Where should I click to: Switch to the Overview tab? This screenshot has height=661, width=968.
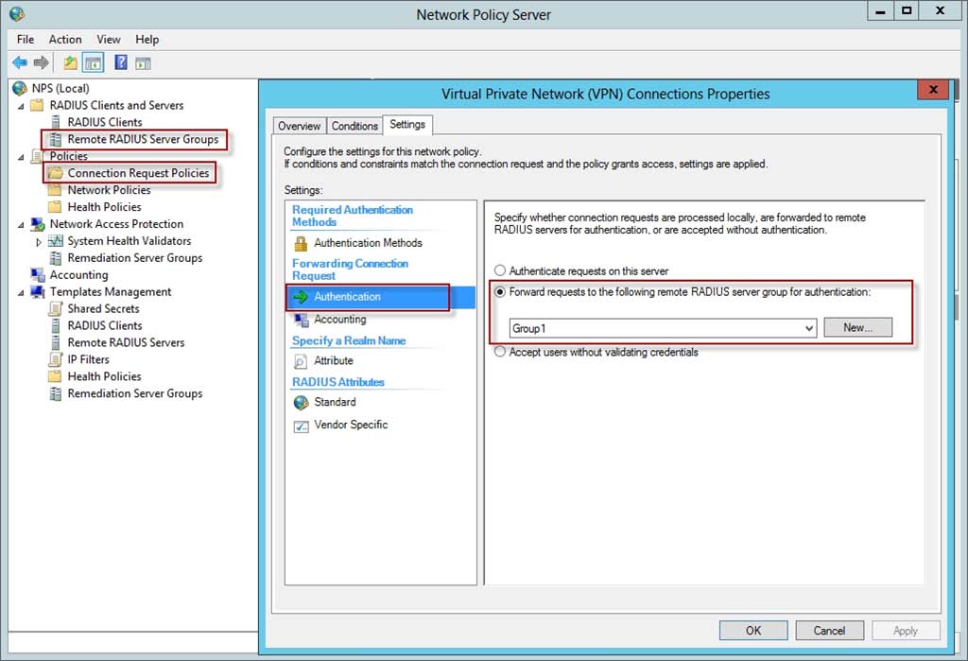coord(300,126)
